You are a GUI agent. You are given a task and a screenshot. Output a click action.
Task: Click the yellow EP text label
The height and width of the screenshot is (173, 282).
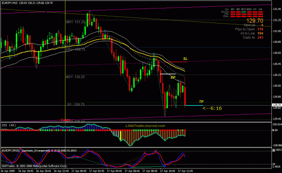coord(173,77)
